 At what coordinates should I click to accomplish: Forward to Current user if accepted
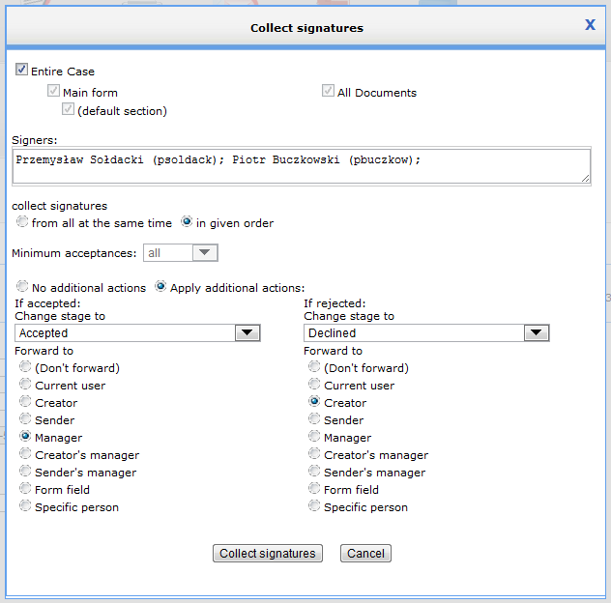[x=25, y=385]
